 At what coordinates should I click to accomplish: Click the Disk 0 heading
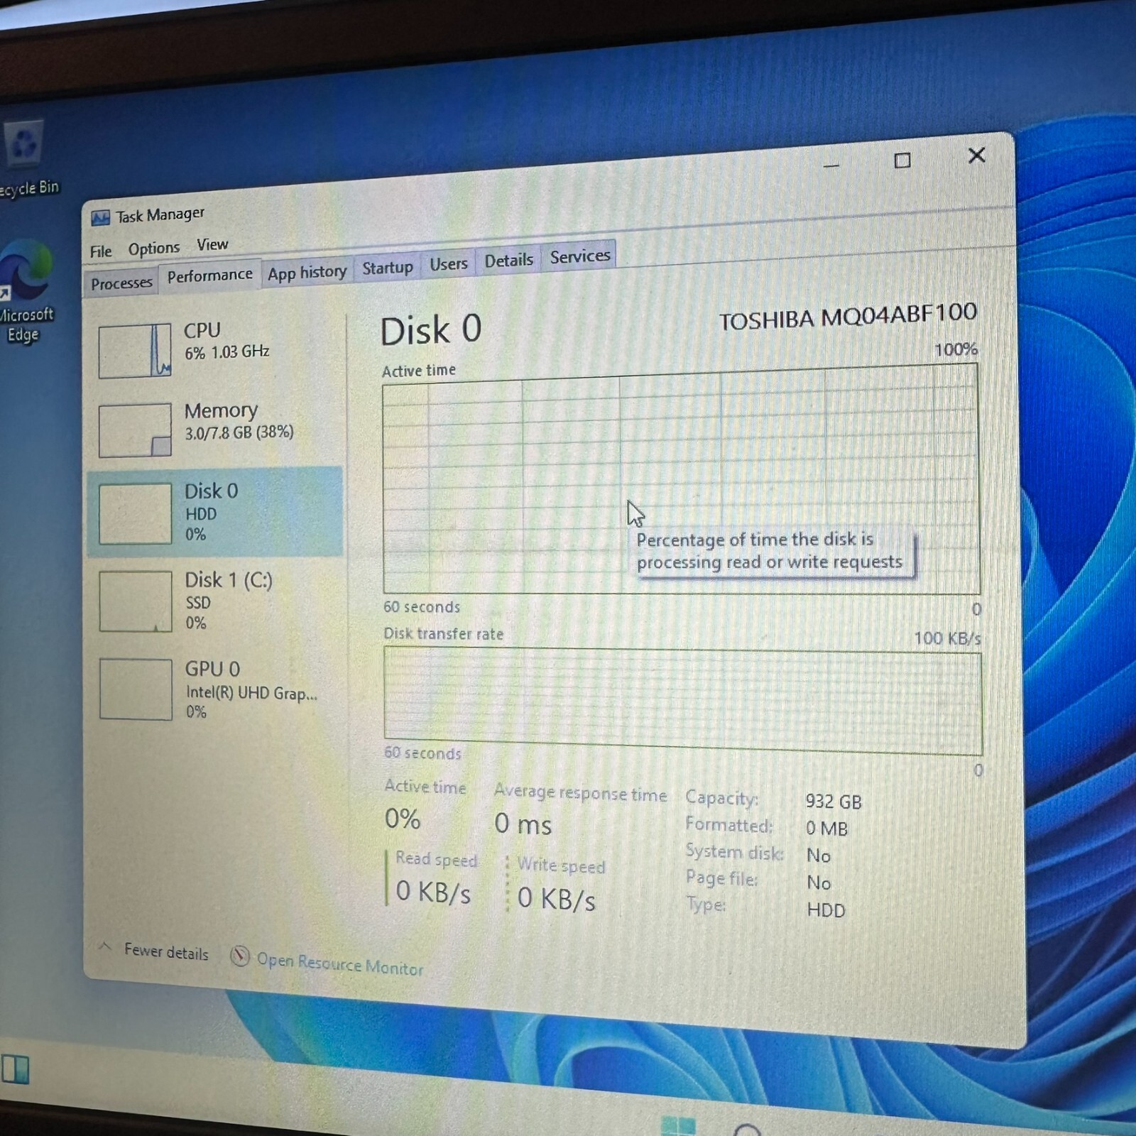431,330
